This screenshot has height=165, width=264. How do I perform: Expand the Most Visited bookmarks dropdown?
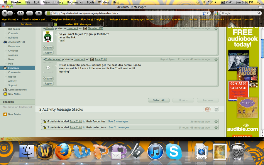(10, 20)
